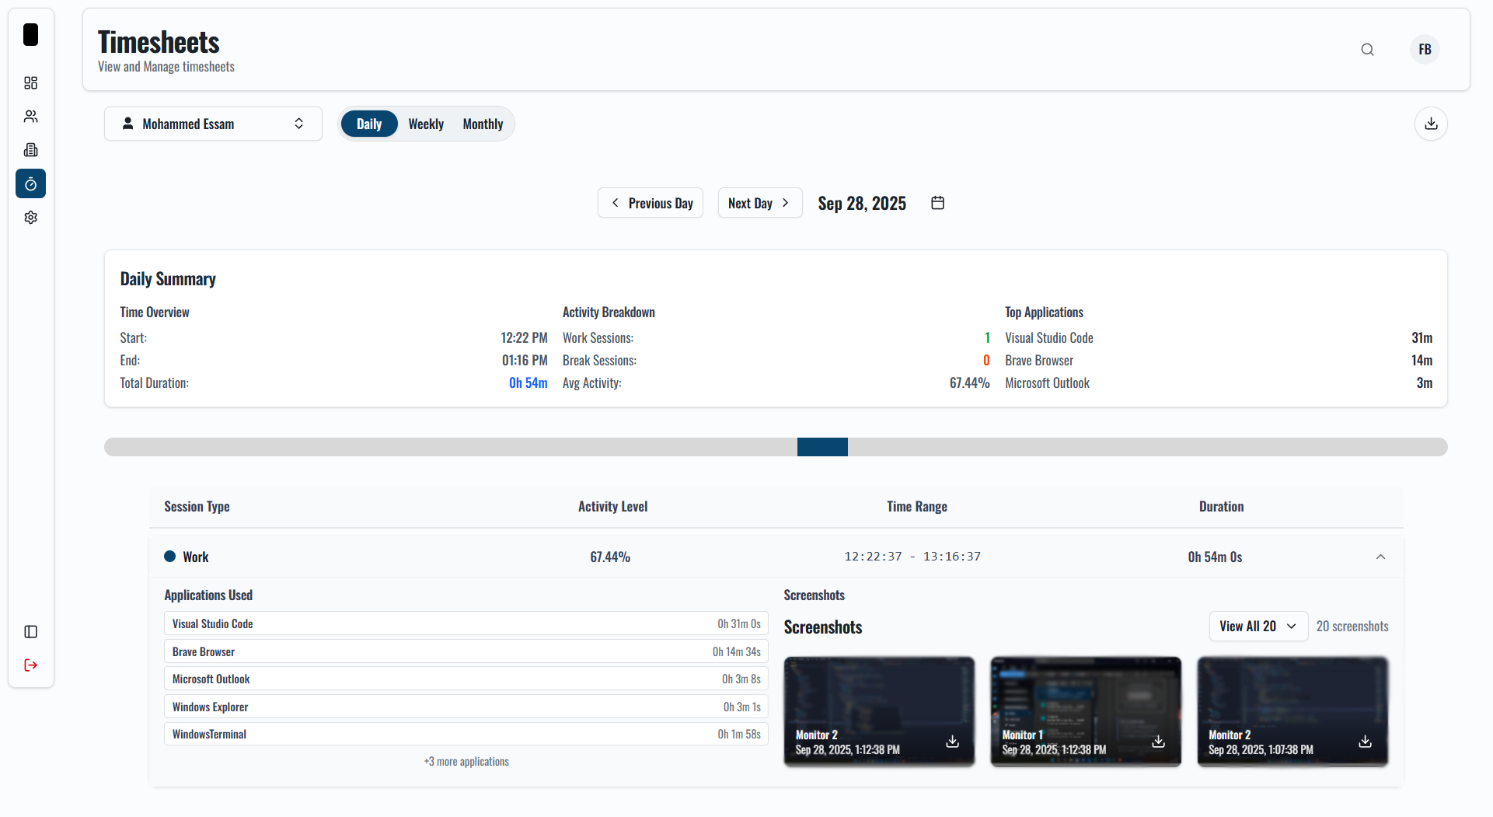Click the Next Day button
This screenshot has width=1493, height=817.
point(759,202)
